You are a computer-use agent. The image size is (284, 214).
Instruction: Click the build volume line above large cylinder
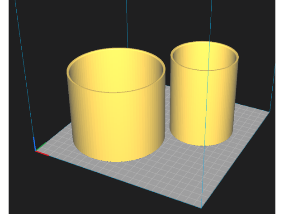(x=127, y=23)
